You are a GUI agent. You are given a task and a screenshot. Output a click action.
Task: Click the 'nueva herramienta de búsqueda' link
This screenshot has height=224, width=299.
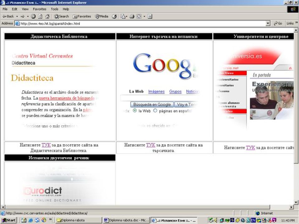[x=67, y=98]
